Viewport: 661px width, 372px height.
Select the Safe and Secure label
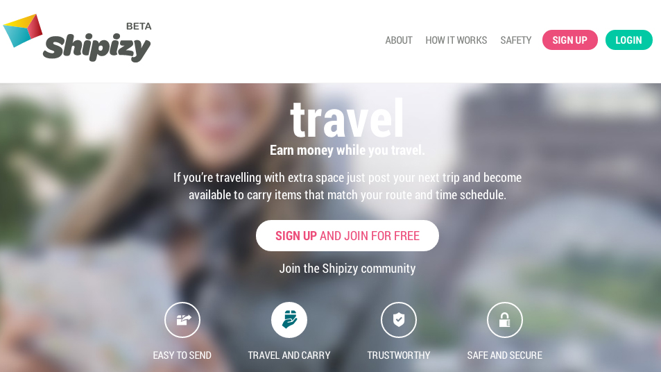(505, 355)
